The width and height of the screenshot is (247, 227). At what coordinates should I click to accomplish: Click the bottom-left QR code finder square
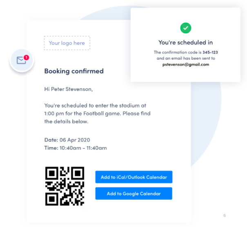52,199
